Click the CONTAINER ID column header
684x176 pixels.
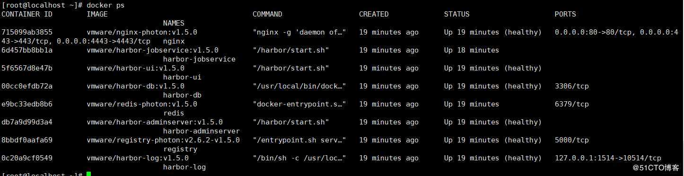click(27, 14)
